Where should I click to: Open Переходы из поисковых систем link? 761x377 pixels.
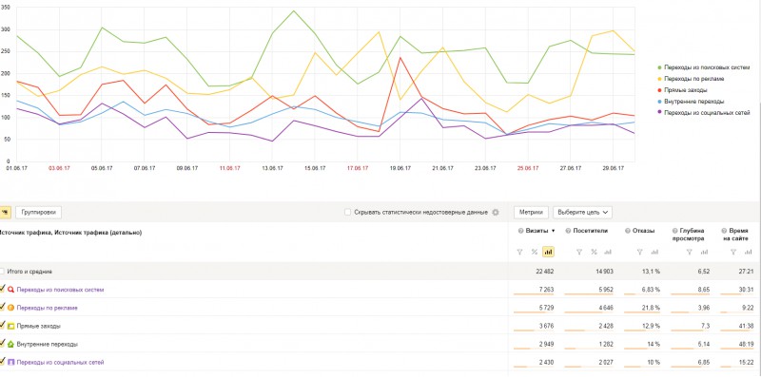60,290
